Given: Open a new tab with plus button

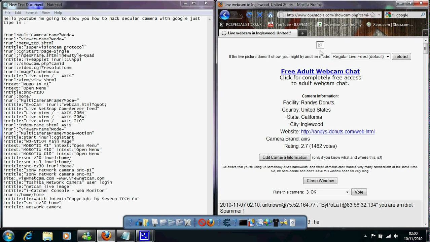Looking at the screenshot, I should [302, 33].
